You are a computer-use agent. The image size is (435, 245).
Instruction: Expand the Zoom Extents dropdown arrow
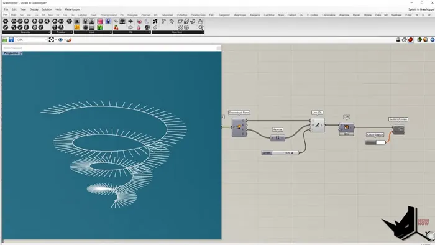coord(56,40)
